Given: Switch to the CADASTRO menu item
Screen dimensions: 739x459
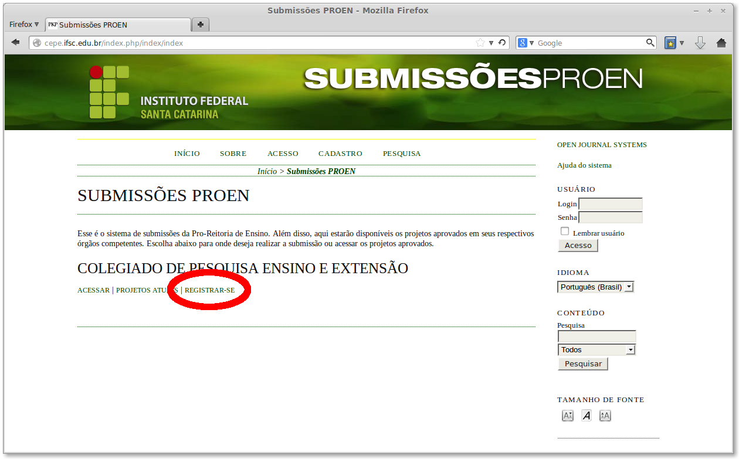Looking at the screenshot, I should 340,153.
